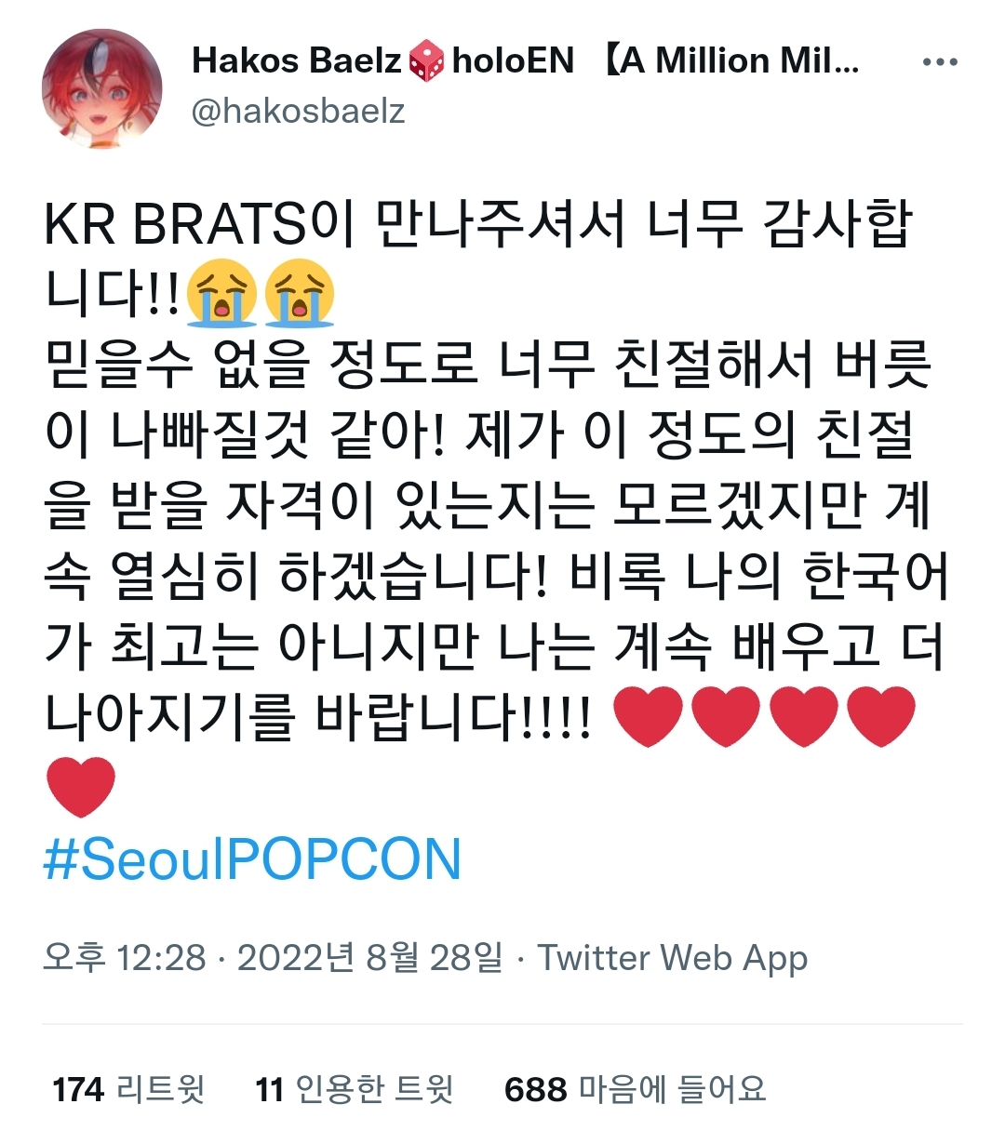Click the truncated 【A Million Mil… title text
This screenshot has width=1005, height=1144.
[731, 61]
